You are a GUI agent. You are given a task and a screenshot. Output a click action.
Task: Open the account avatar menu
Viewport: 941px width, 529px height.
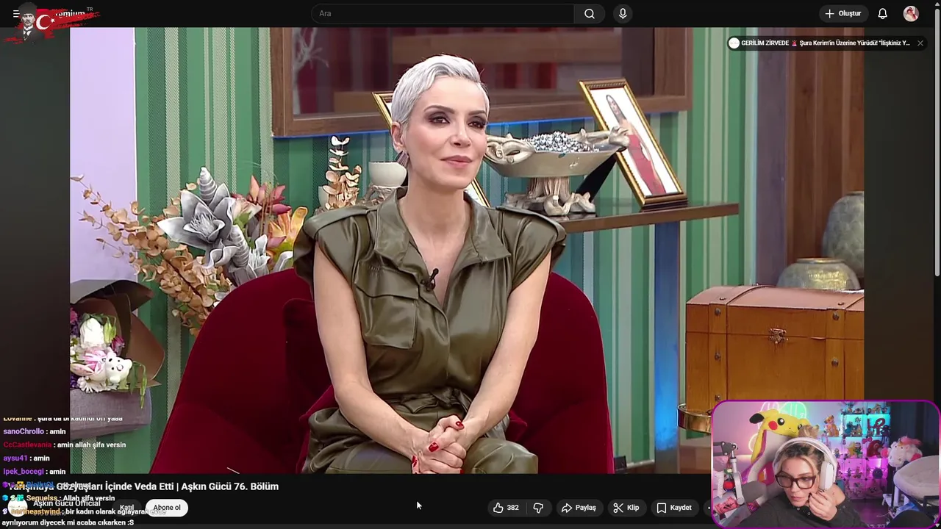coord(911,14)
